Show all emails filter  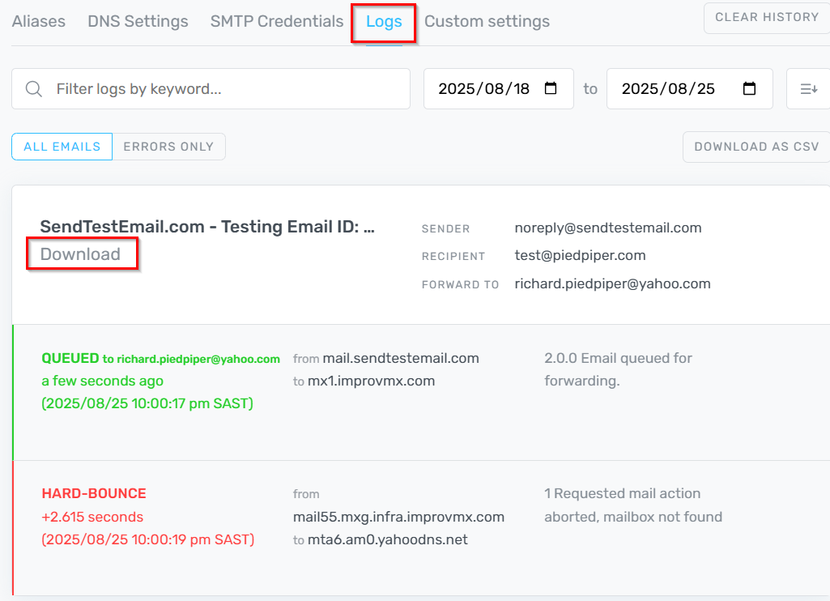(x=62, y=147)
